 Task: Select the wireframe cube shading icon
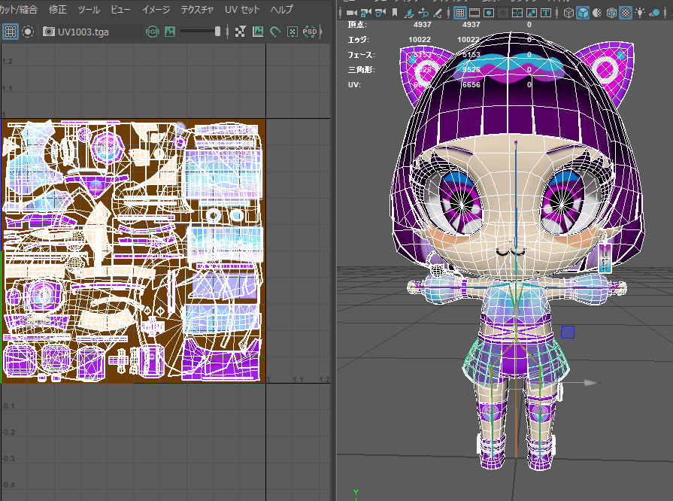pos(568,13)
